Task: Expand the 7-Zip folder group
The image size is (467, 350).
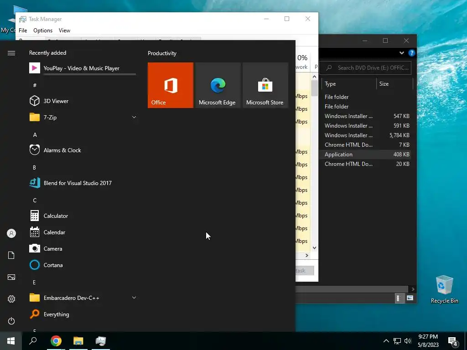Action: point(134,117)
